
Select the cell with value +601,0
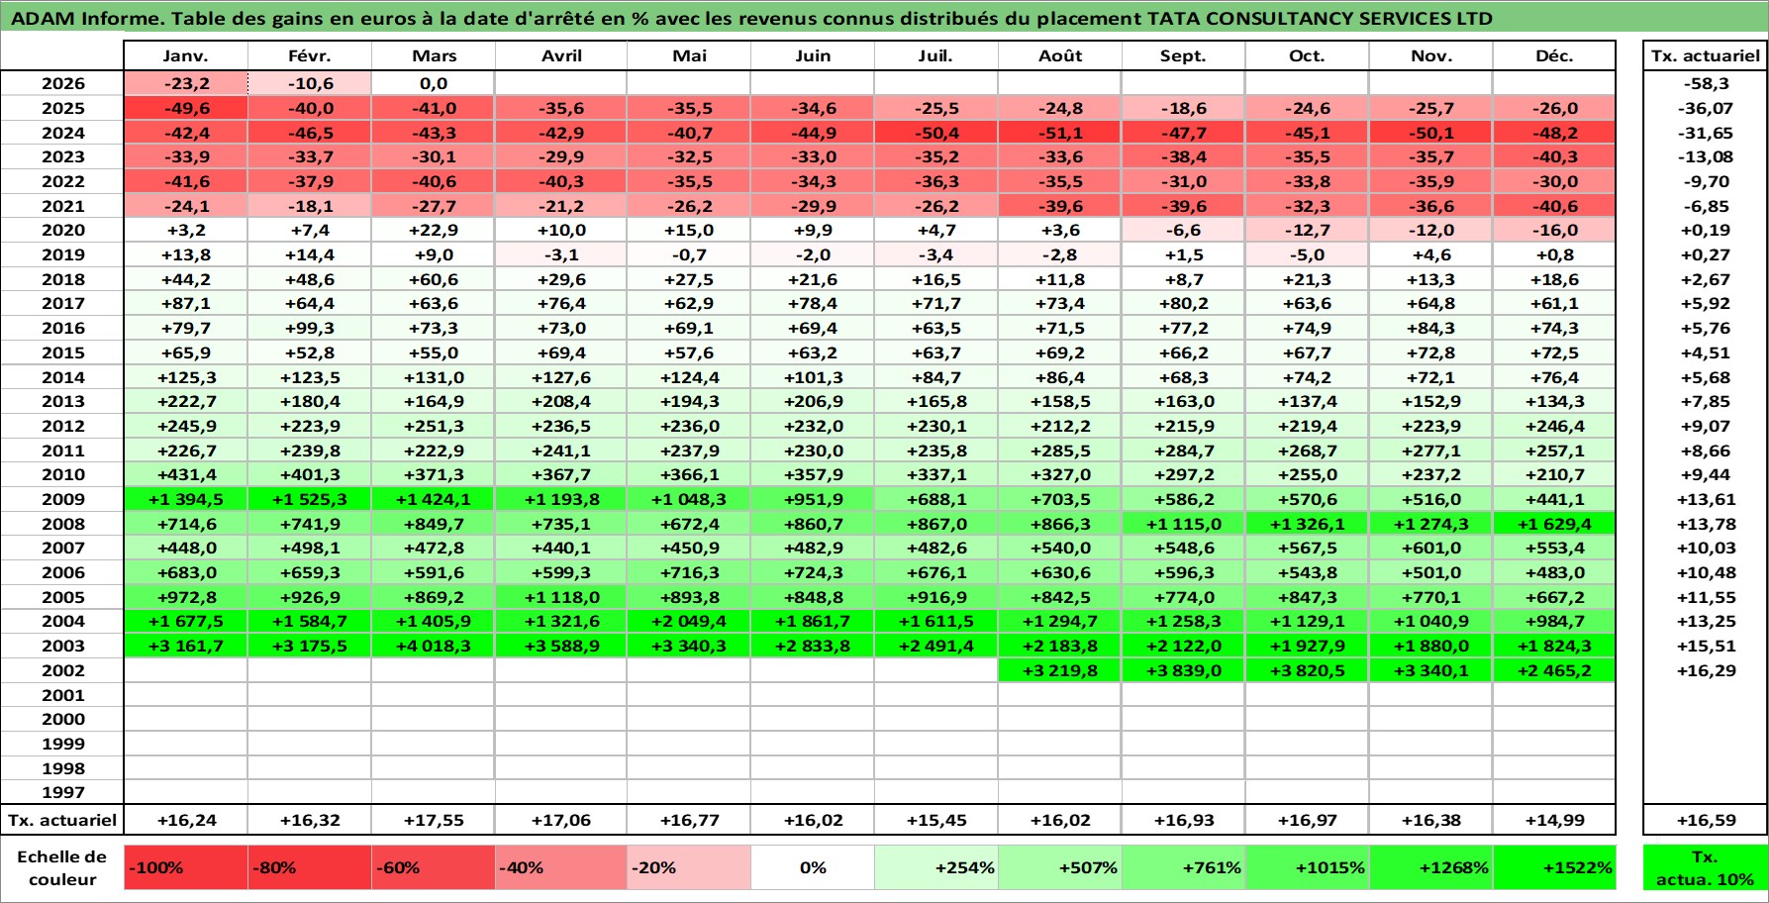point(1430,548)
